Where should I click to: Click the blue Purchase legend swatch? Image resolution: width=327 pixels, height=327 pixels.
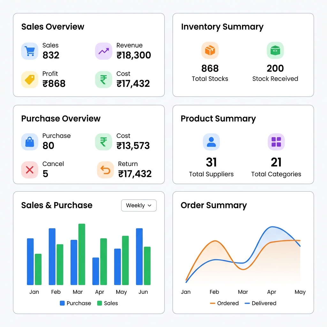pos(62,303)
